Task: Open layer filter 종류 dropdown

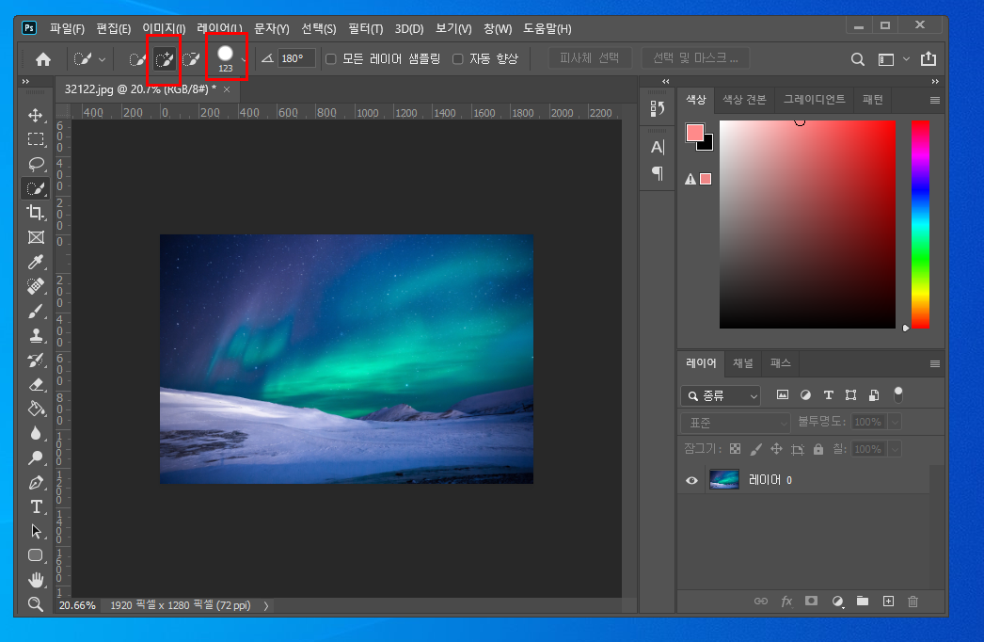Action: [721, 395]
